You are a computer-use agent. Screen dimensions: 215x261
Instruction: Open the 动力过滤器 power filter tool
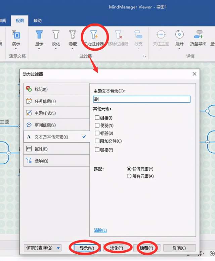tap(94, 37)
